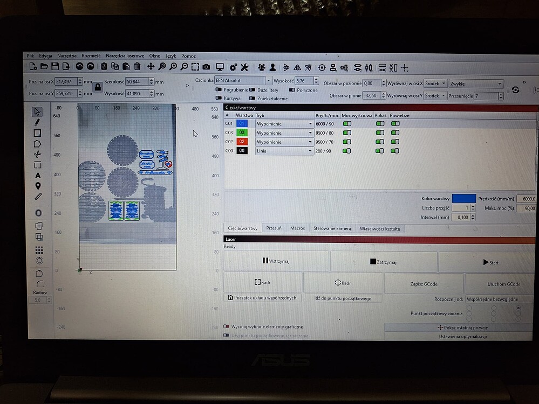This screenshot has height=404, width=539.
Task: Pick the polygon tool in sidebar
Action: pos(38,143)
